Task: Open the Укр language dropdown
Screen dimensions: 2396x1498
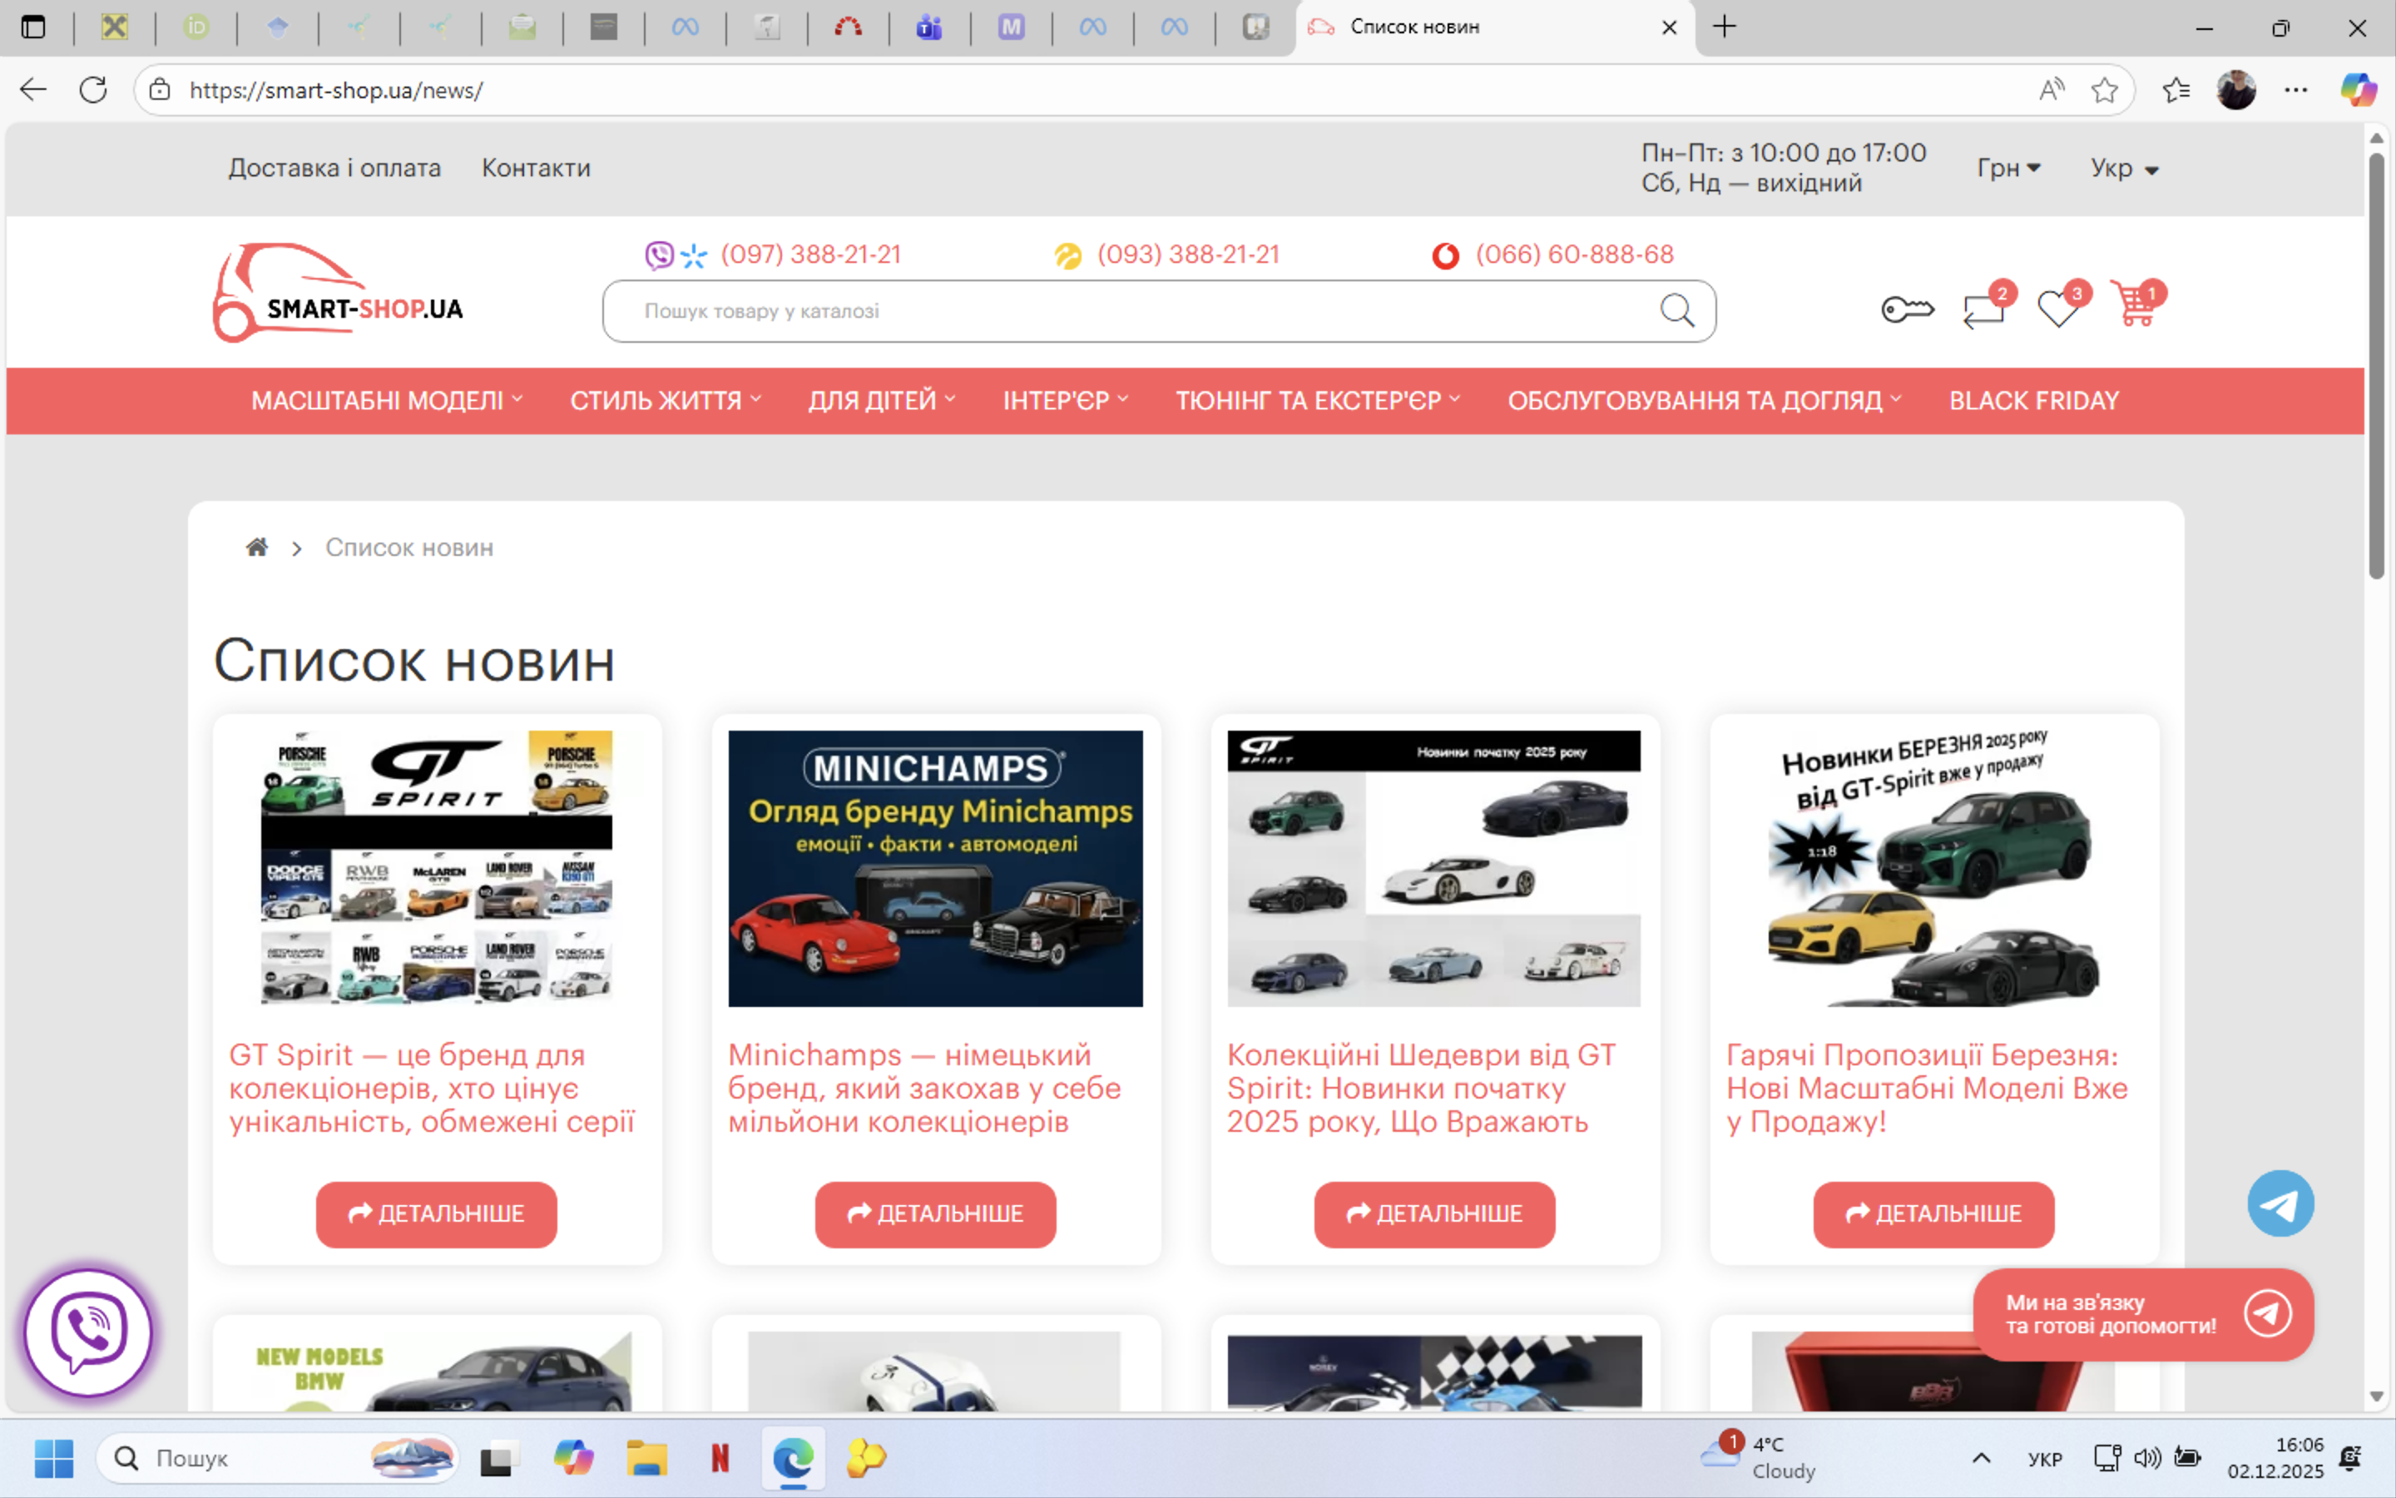Action: (2124, 168)
